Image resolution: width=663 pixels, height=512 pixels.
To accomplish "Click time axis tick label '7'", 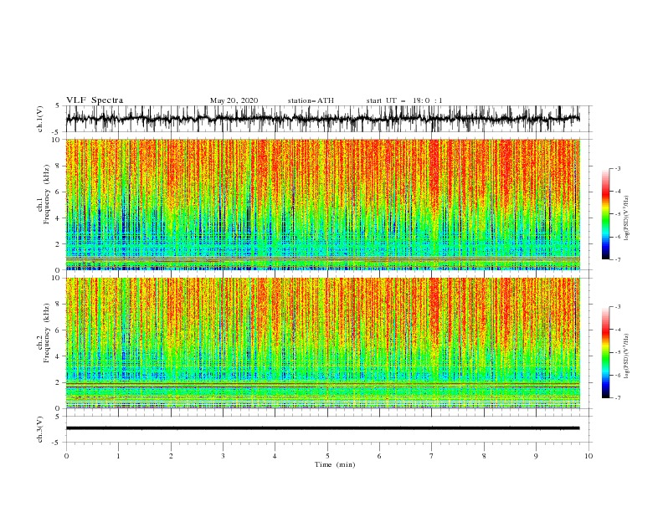I will (x=432, y=456).
